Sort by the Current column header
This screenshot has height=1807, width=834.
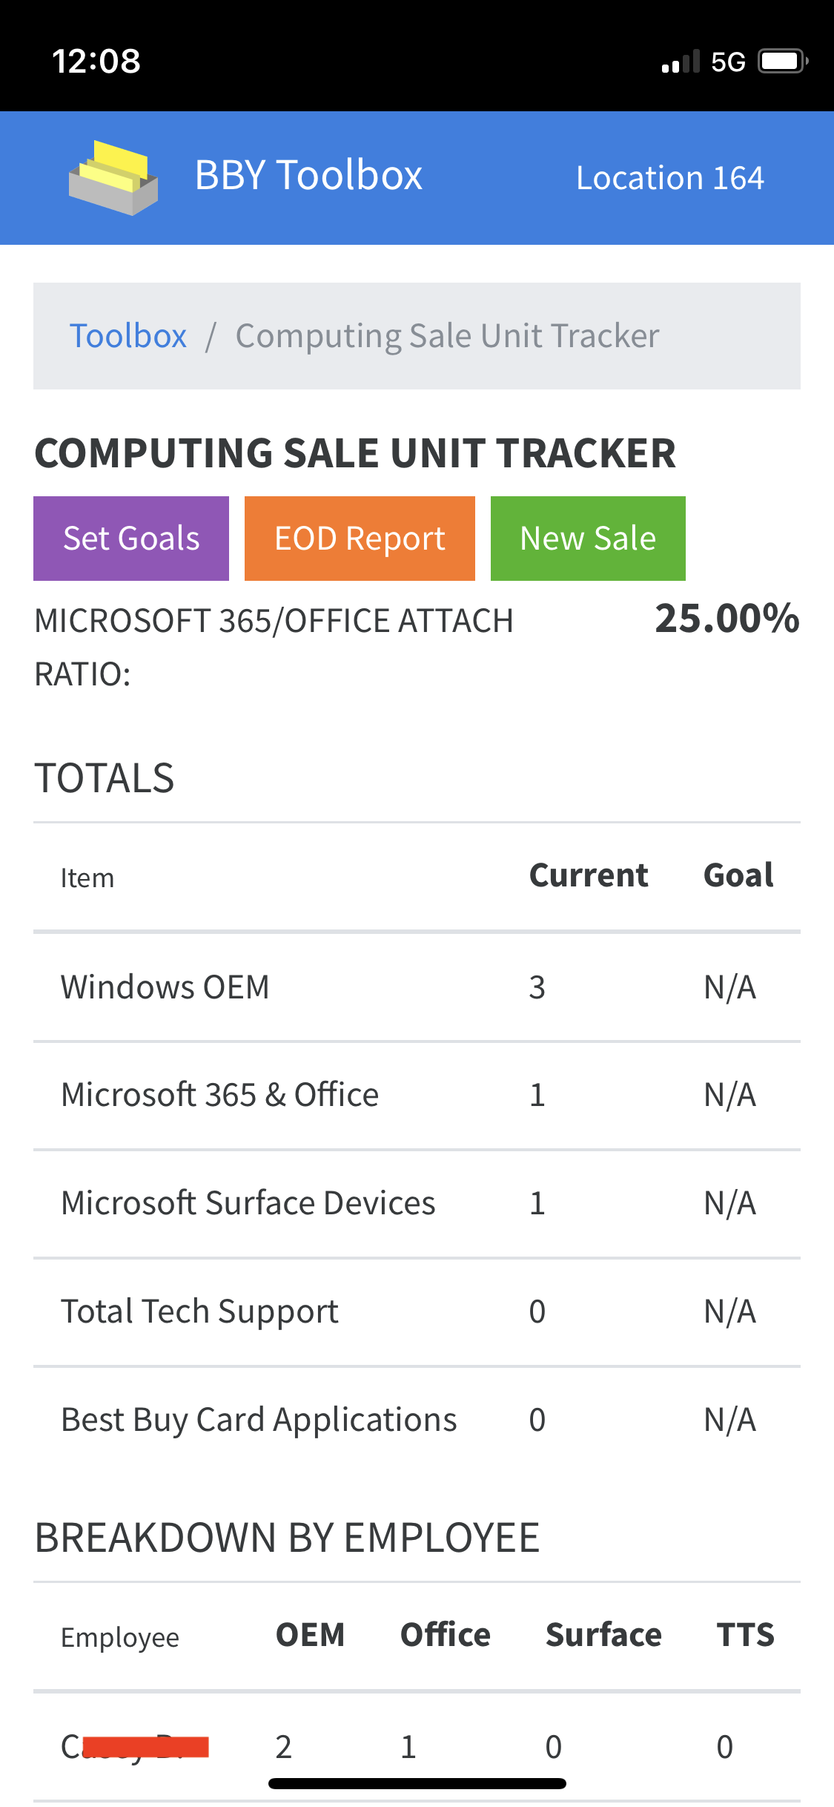(588, 875)
